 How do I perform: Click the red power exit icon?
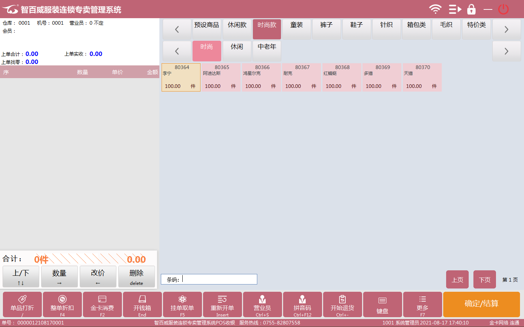(x=503, y=9)
